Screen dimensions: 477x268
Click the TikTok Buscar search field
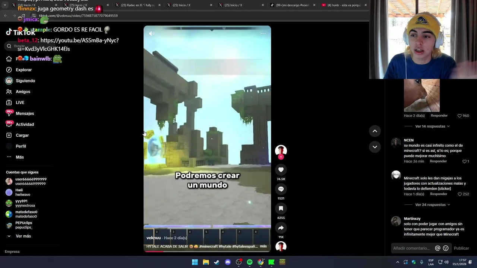pos(30,46)
